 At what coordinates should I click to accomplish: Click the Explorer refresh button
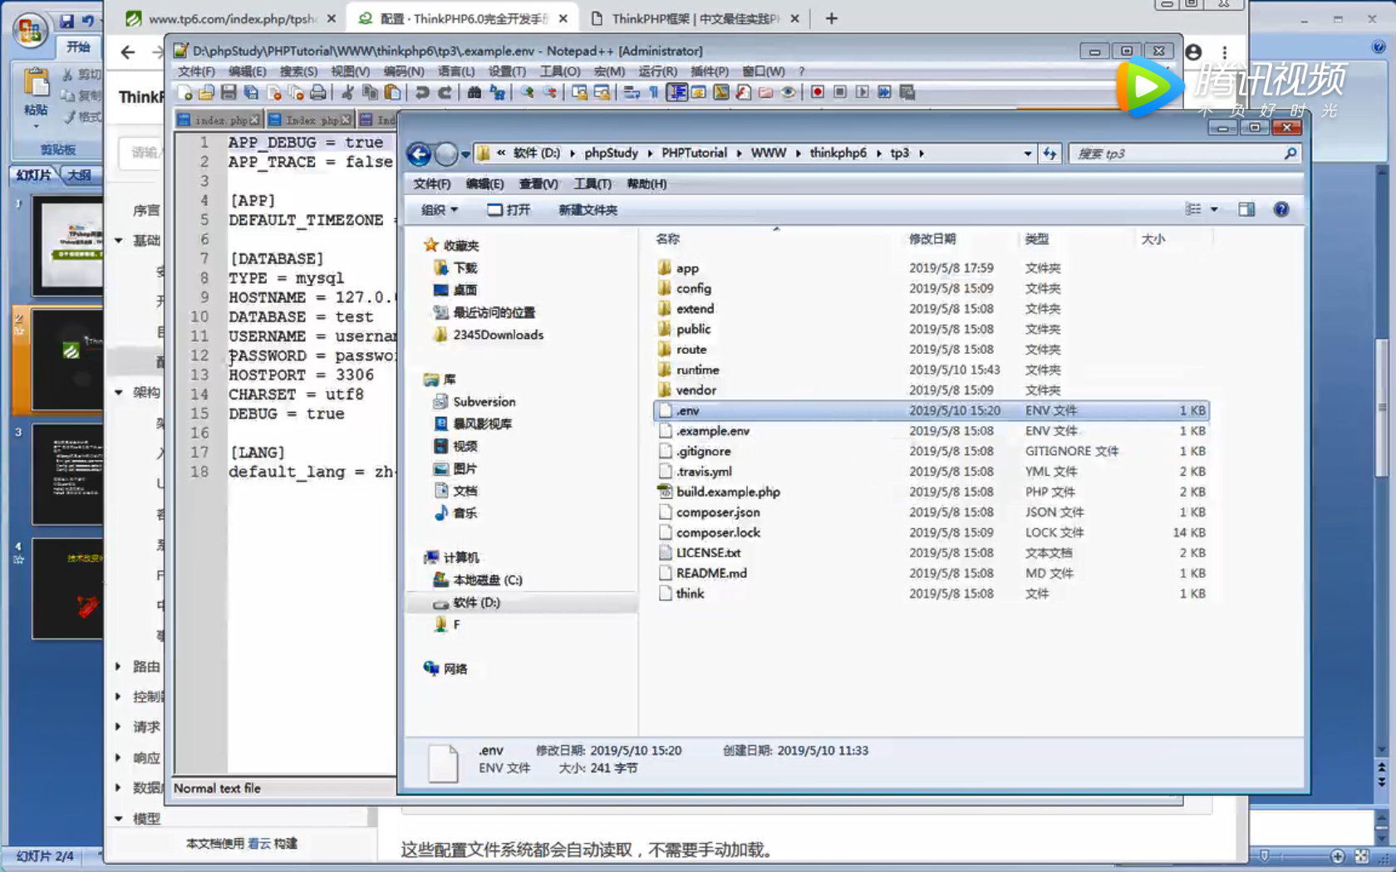1050,154
